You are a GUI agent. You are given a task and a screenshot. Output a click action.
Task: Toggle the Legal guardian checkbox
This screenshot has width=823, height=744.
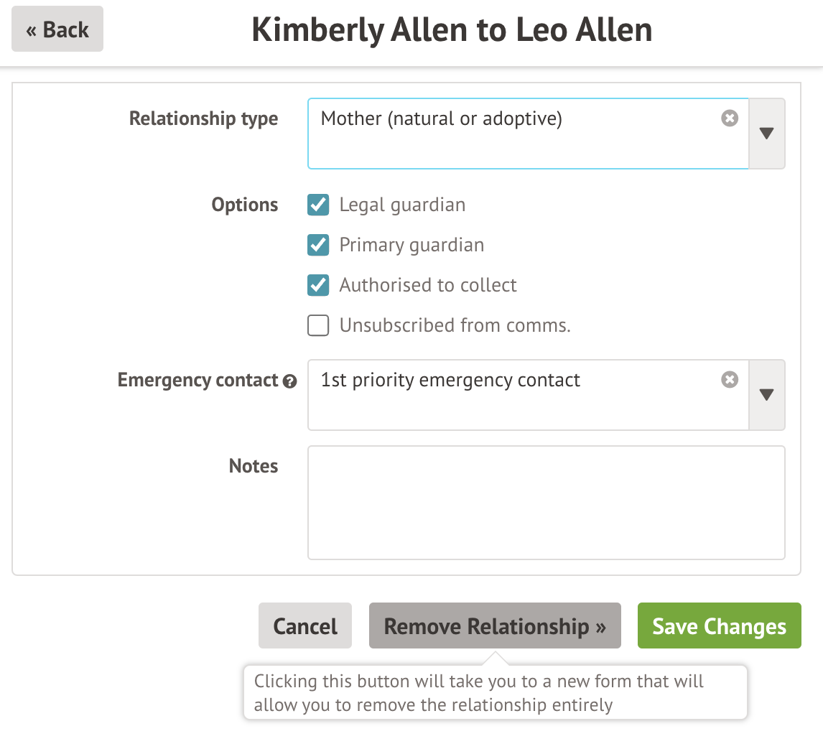318,205
